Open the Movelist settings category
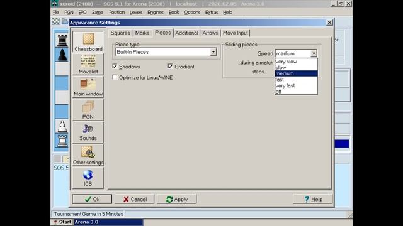The image size is (403, 226). click(x=88, y=65)
